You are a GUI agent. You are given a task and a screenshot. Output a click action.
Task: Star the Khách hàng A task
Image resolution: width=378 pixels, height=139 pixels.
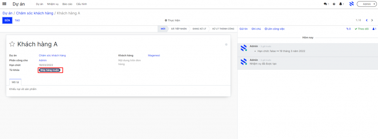pos(12,44)
